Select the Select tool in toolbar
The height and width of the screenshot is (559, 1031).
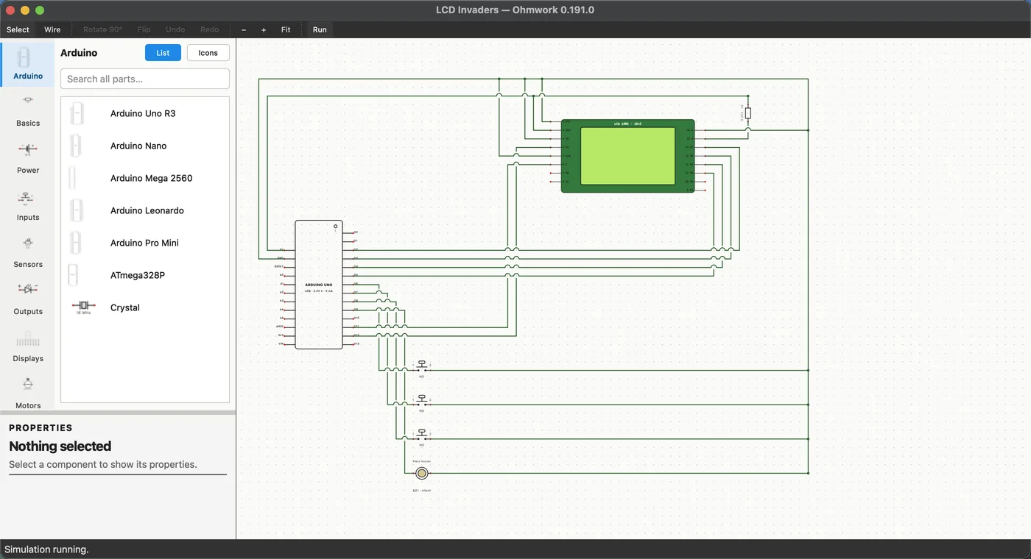pyautogui.click(x=18, y=29)
